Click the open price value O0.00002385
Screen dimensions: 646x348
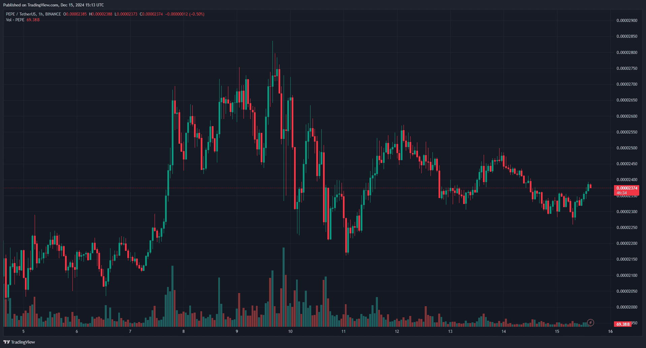pyautogui.click(x=75, y=14)
